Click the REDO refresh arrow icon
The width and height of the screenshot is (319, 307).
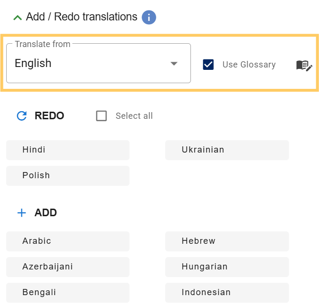tap(21, 116)
